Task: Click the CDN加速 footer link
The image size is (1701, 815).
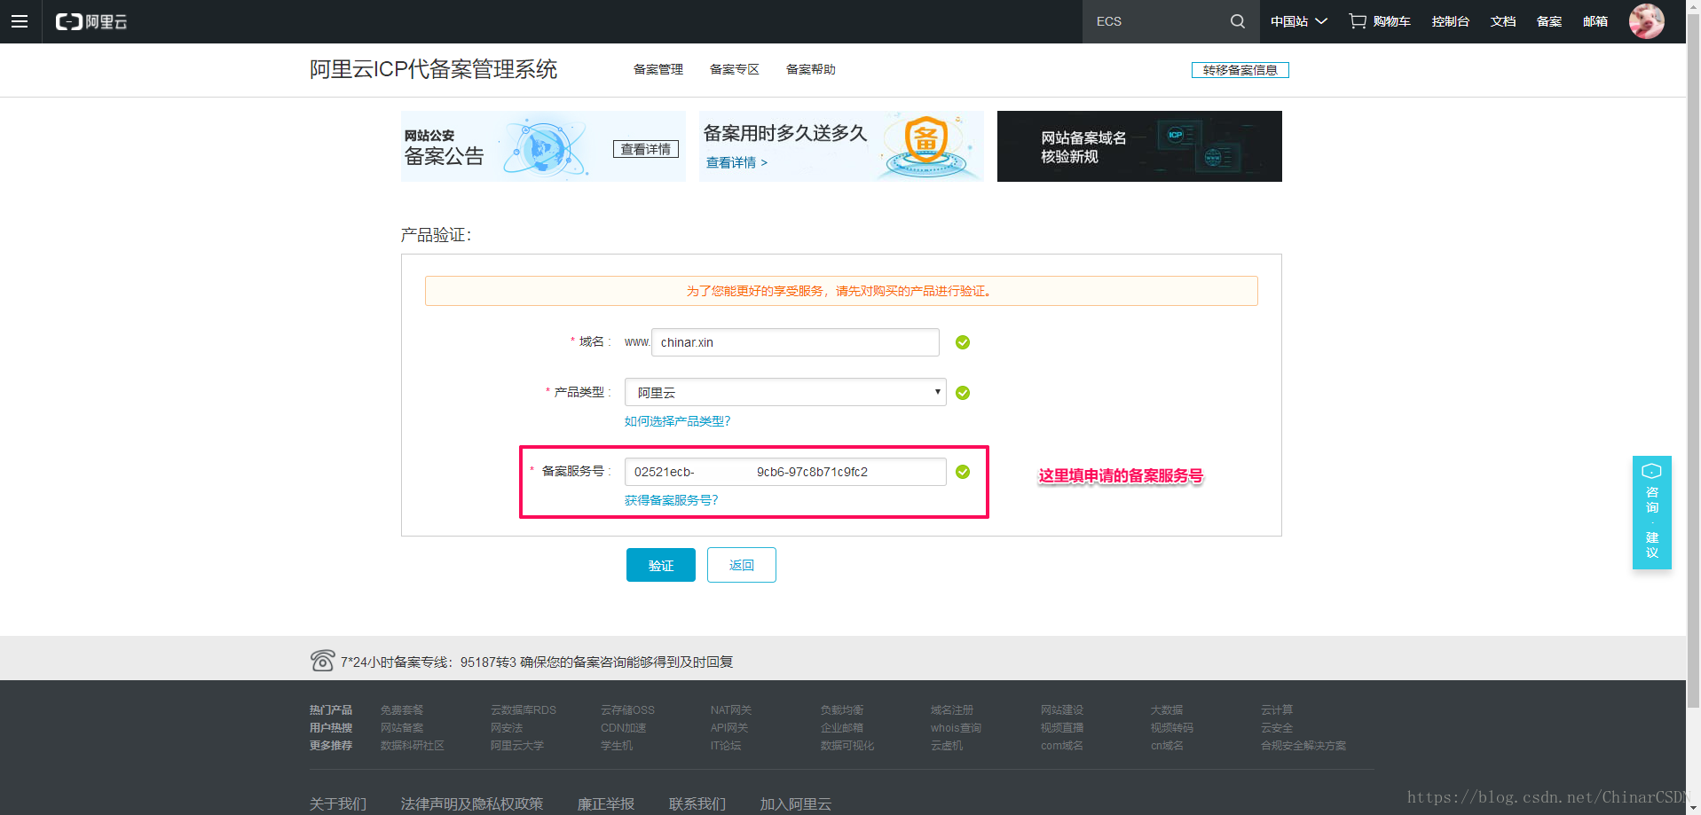Action: (624, 727)
